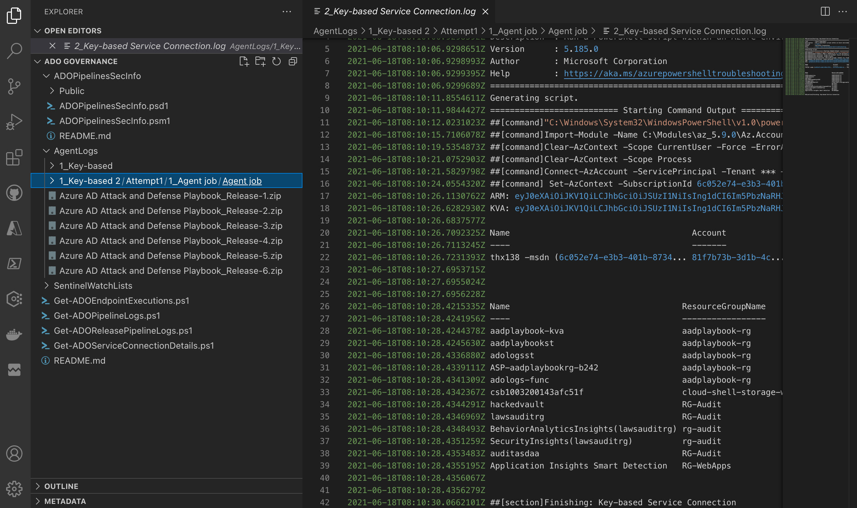
Task: Open the Docker view in activity bar
Action: 14,334
